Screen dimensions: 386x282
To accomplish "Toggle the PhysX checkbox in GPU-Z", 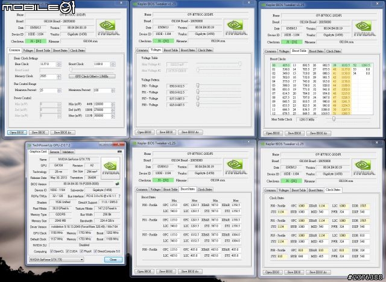I will 81,251.
